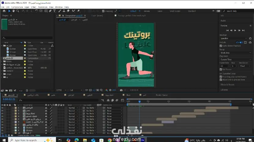The width and height of the screenshot is (254, 142).
Task: Click the current timecode 0:00:02:21
Action: click(x=9, y=99)
